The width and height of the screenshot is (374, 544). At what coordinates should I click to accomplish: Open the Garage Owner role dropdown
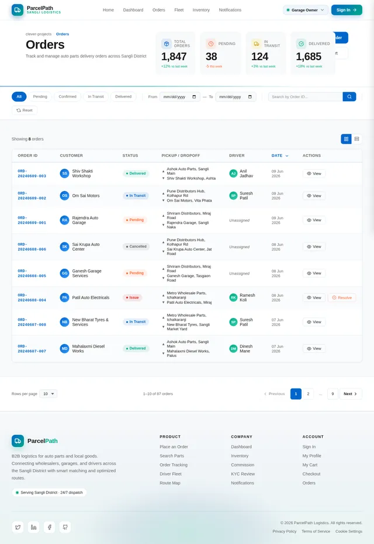point(305,10)
